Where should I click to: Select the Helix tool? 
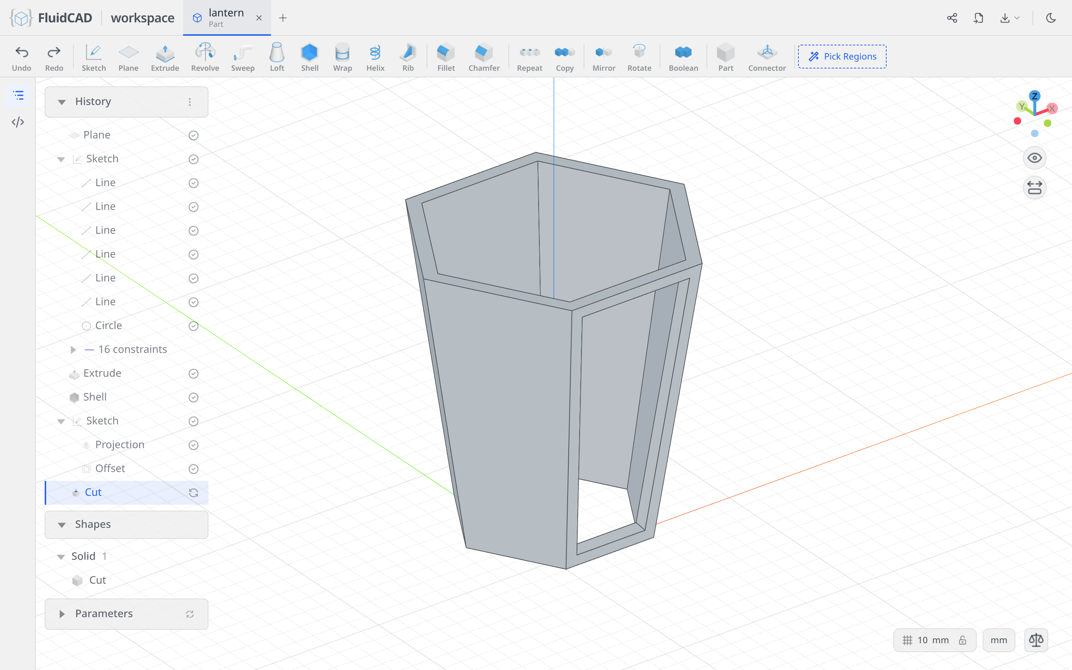pyautogui.click(x=375, y=57)
